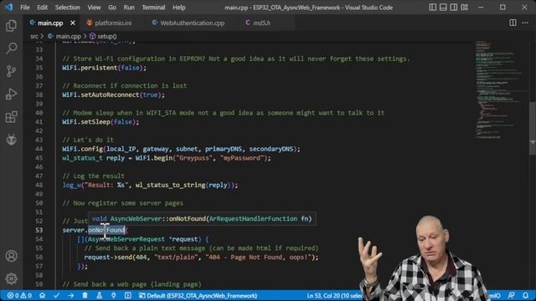Click WiFi.persistent(false) on line 35

click(104, 68)
